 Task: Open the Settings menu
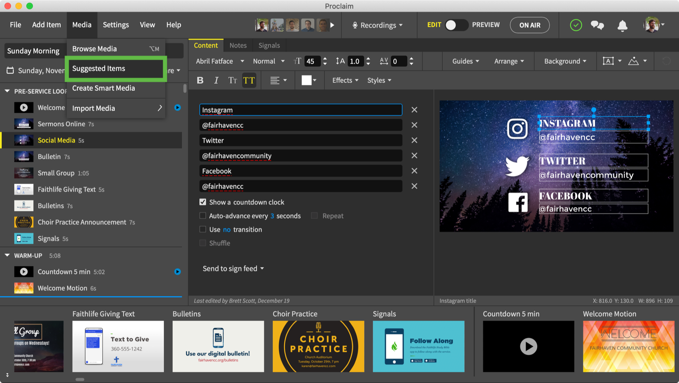click(116, 25)
